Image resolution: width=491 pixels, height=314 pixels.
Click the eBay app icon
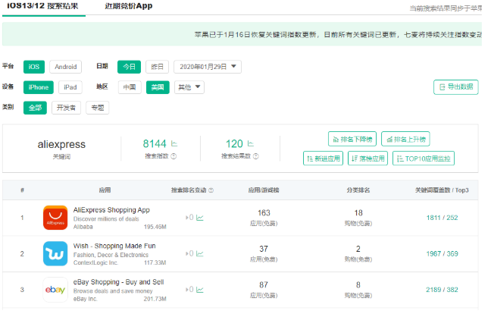point(56,290)
